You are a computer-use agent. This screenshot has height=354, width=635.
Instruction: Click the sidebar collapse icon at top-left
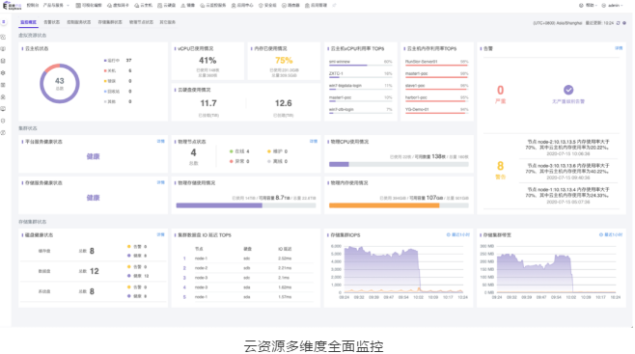pos(4,22)
